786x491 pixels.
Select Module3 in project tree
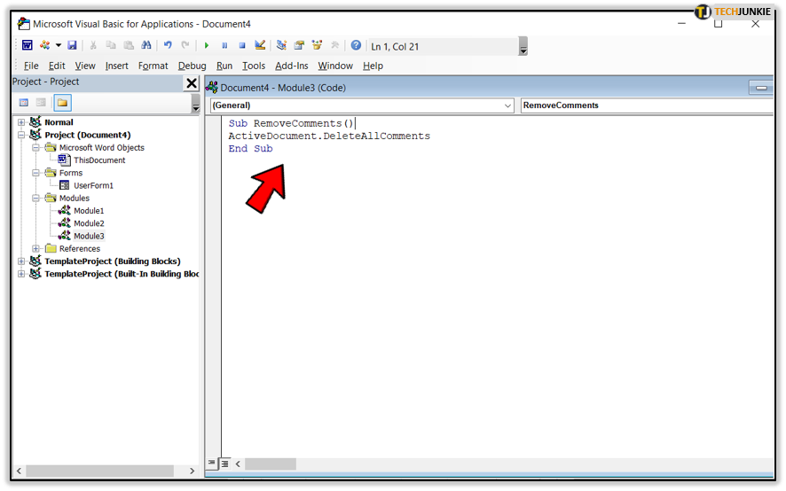(89, 236)
